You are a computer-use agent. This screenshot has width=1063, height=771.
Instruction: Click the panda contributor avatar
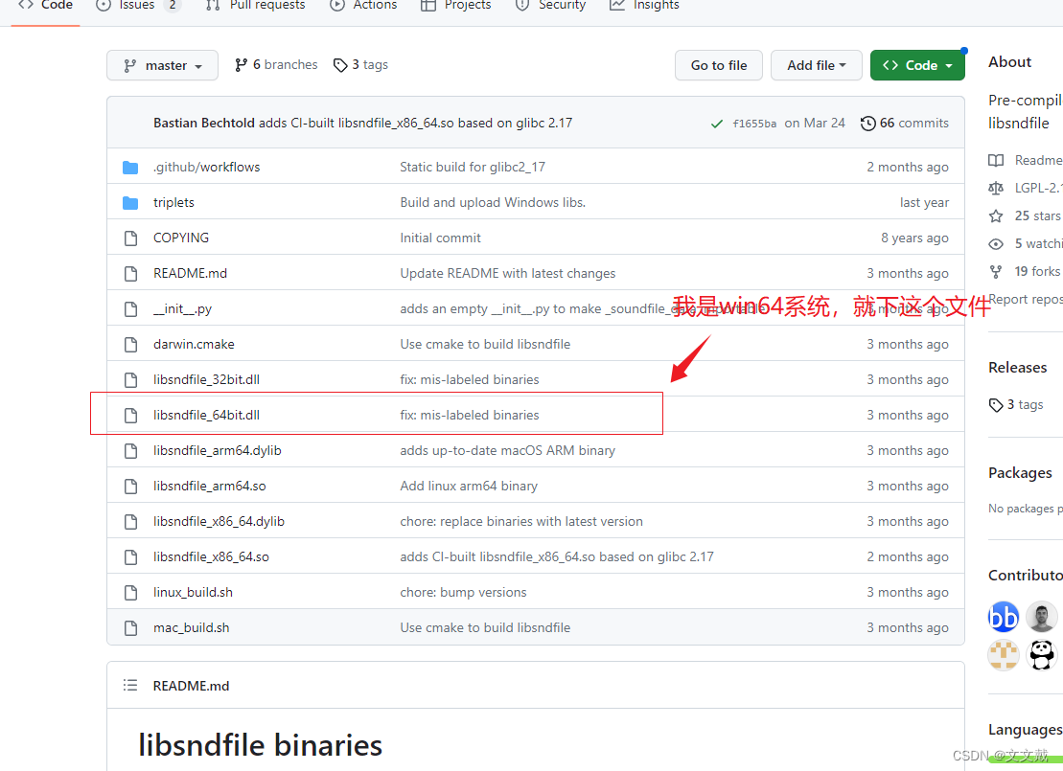1042,655
